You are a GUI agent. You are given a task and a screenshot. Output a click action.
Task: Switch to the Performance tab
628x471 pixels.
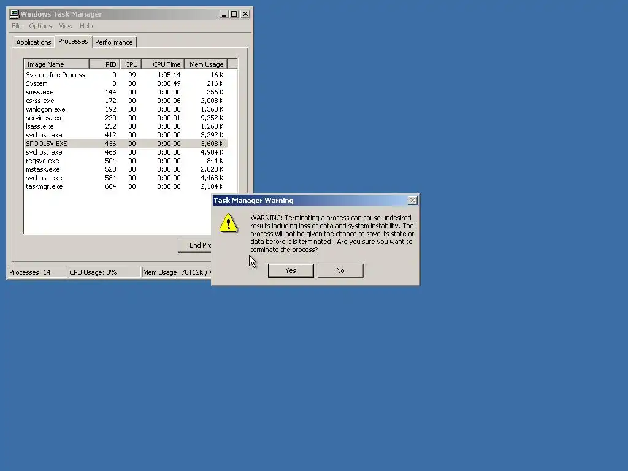(x=113, y=42)
